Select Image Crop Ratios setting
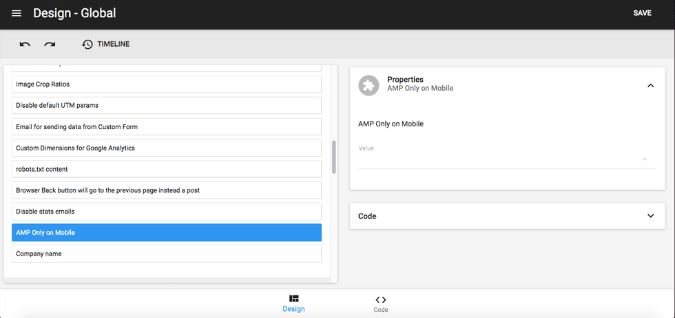The height and width of the screenshot is (318, 675). (167, 84)
